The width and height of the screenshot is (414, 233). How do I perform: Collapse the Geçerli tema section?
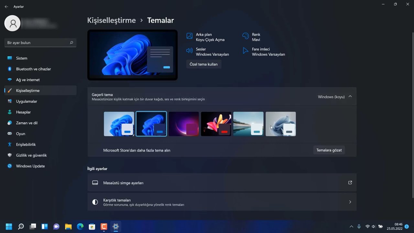coord(350,96)
